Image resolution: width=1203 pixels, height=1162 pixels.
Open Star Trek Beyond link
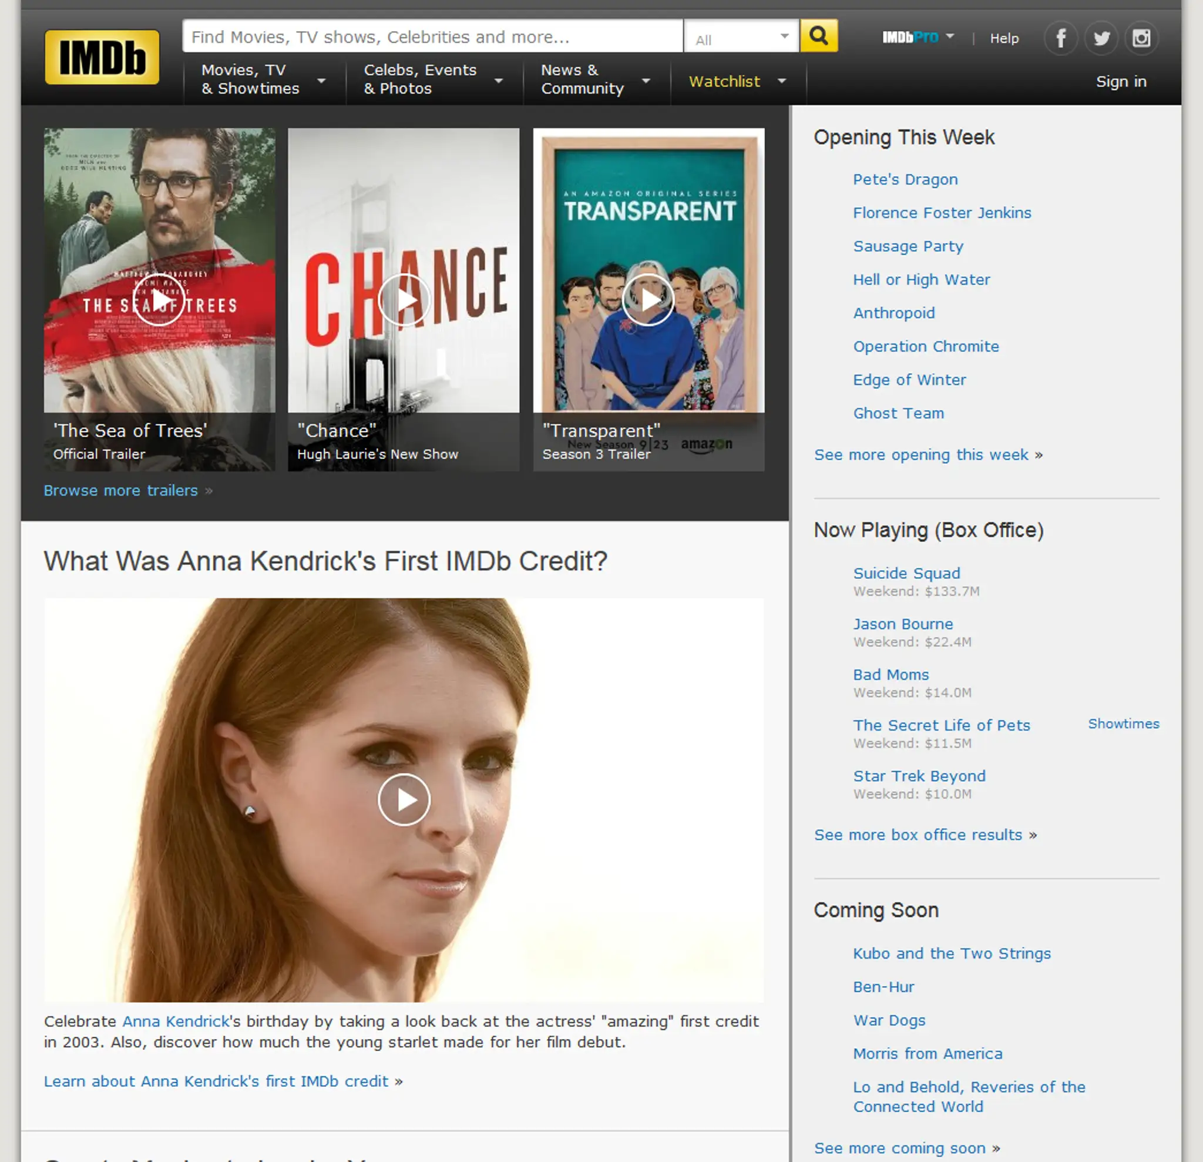pyautogui.click(x=919, y=776)
